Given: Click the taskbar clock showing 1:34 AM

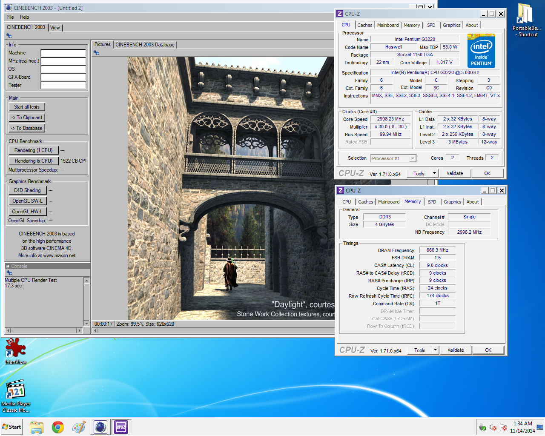Looking at the screenshot, I should point(522,427).
